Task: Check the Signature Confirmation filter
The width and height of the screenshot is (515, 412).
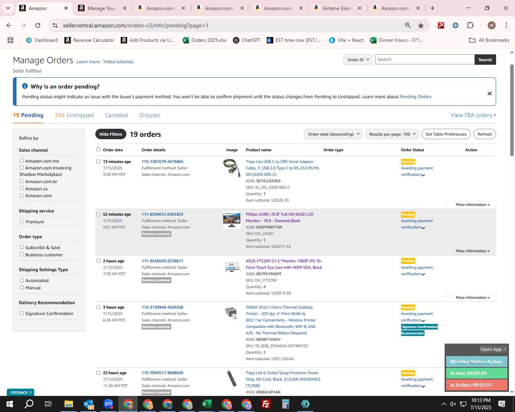Action: click(22, 313)
